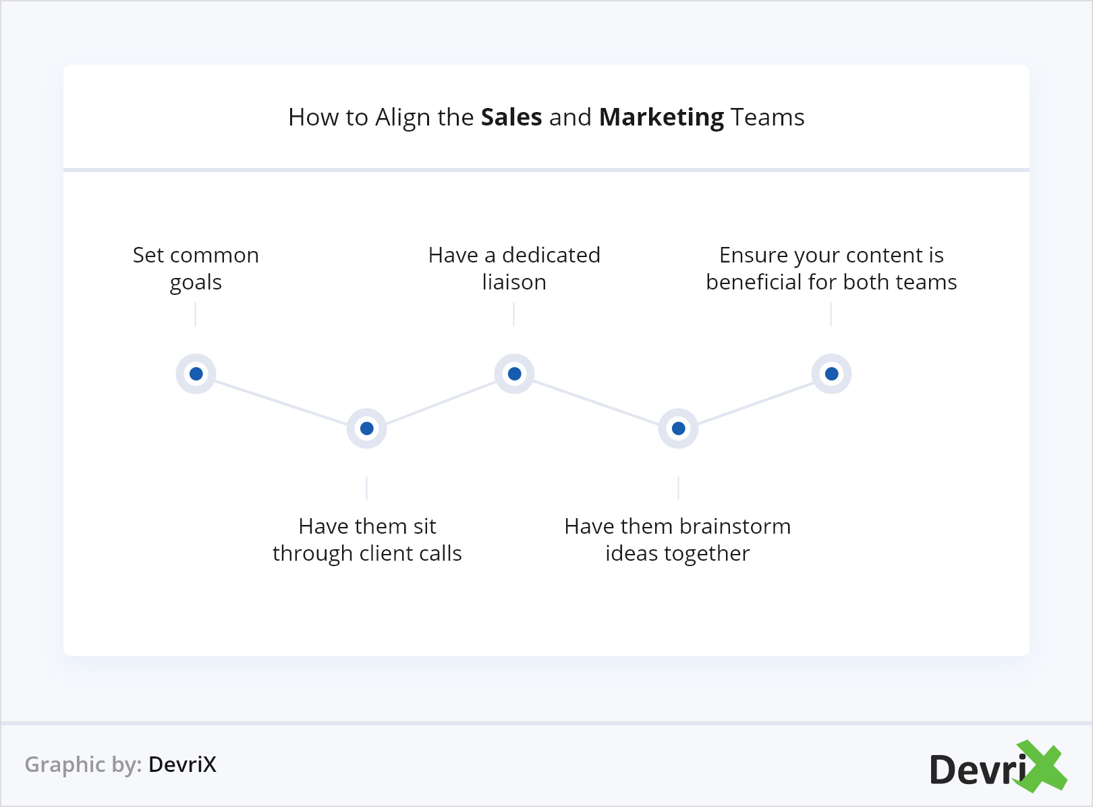Select the dot under "Ensure your content" label
This screenshot has width=1093, height=807.
[x=831, y=374]
